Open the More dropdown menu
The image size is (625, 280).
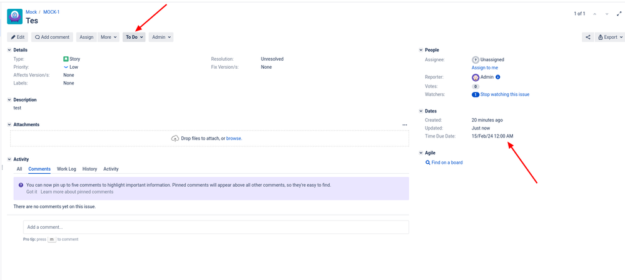(x=108, y=37)
